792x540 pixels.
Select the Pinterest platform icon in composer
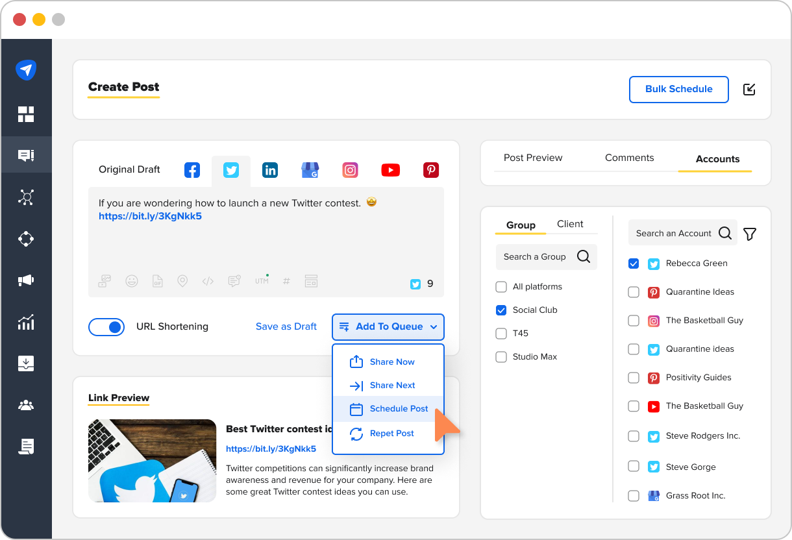click(430, 169)
